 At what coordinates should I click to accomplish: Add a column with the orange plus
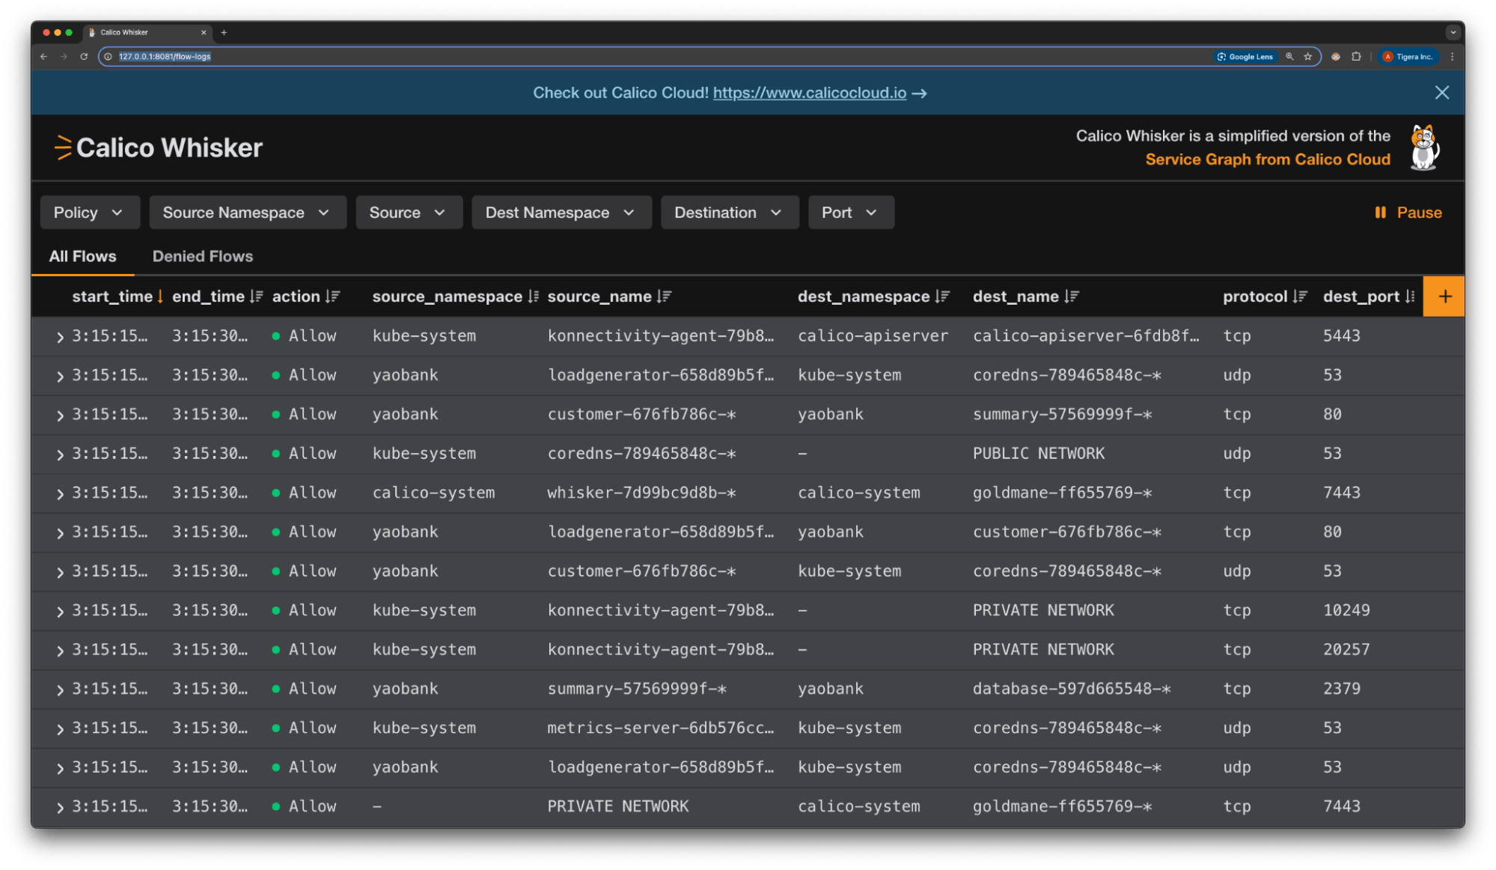(x=1444, y=296)
